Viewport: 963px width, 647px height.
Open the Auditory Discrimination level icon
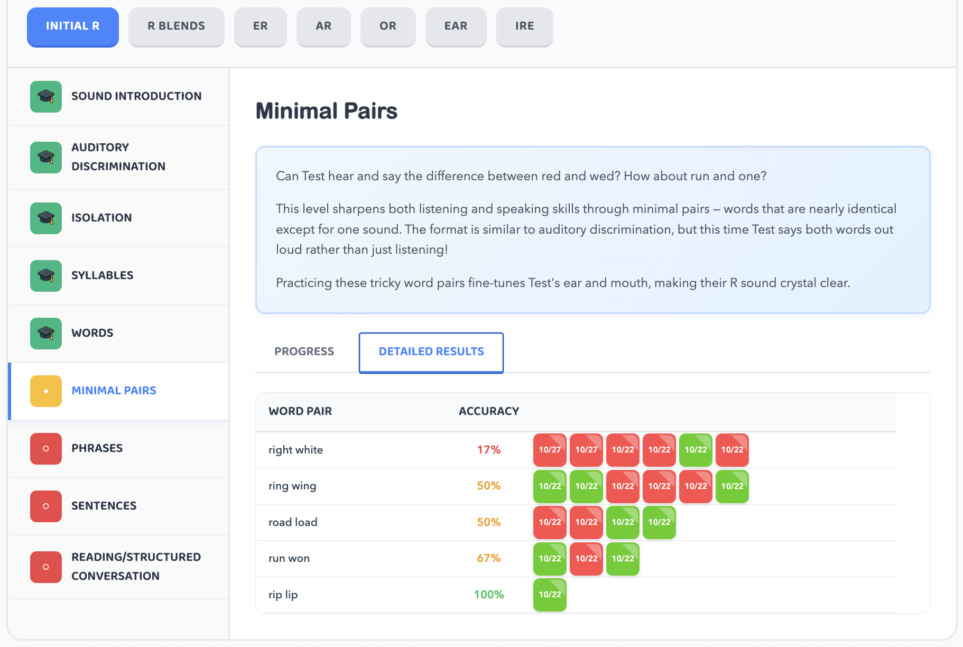tap(46, 157)
